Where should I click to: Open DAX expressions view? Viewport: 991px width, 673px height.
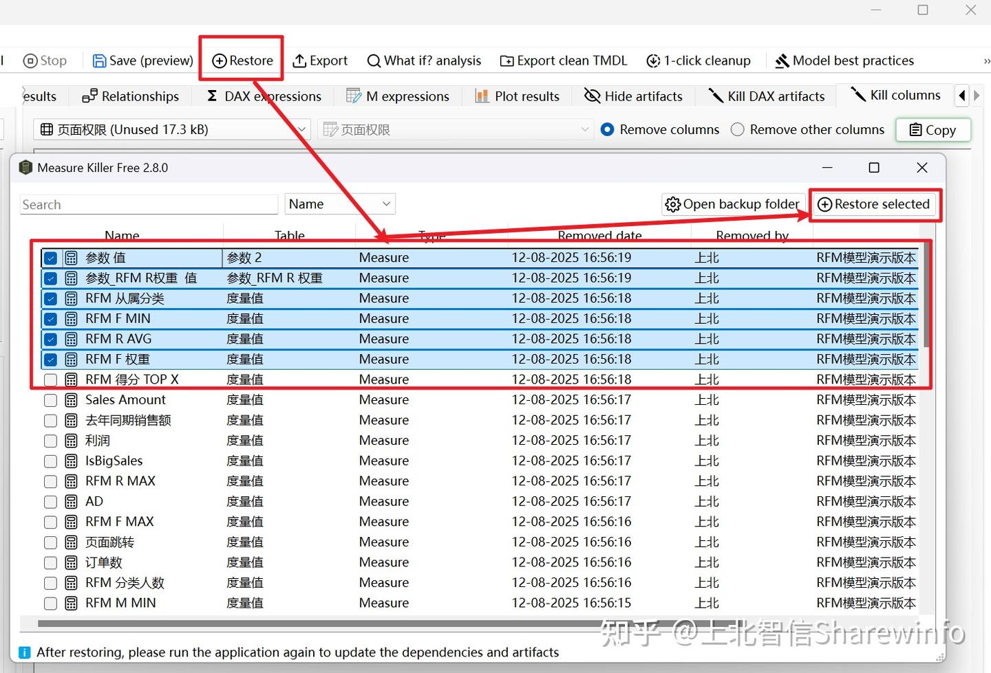pyautogui.click(x=262, y=96)
